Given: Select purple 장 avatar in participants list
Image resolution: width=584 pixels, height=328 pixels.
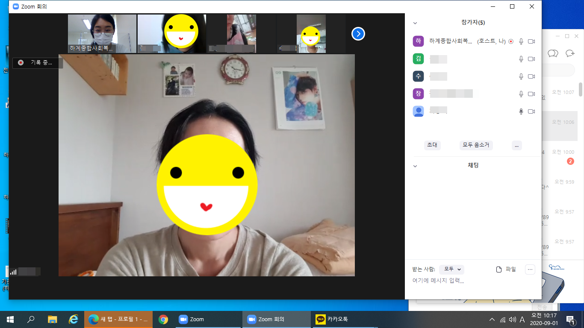Looking at the screenshot, I should pyautogui.click(x=418, y=94).
